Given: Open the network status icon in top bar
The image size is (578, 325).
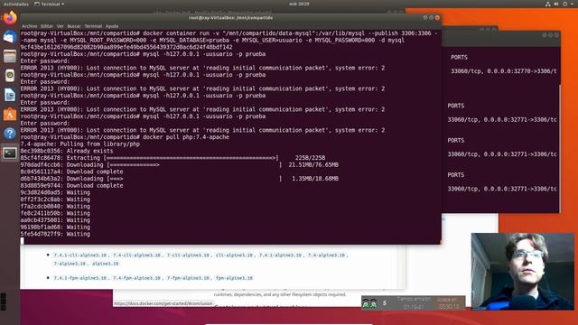Looking at the screenshot, I should pos(548,4).
